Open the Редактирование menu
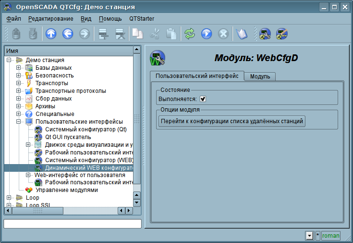Viewport: 353px width, 243px height. pos(50,19)
